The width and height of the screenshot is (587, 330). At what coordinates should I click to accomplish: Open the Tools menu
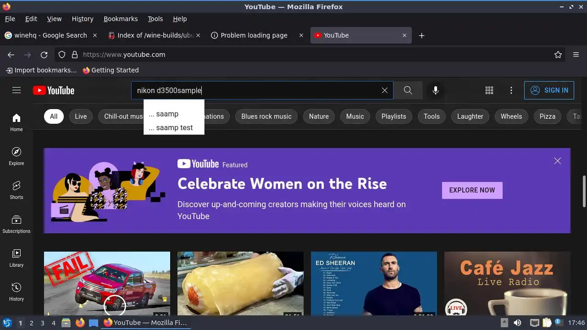pos(155,19)
